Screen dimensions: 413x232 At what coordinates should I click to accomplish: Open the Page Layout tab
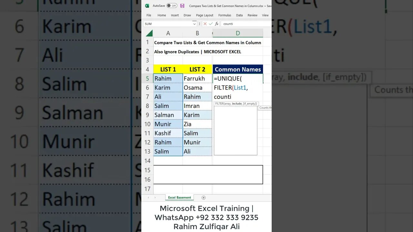click(205, 15)
